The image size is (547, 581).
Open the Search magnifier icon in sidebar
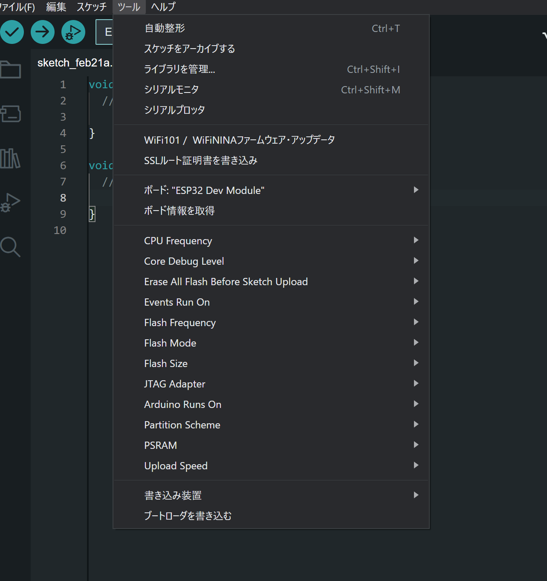[x=10, y=247]
